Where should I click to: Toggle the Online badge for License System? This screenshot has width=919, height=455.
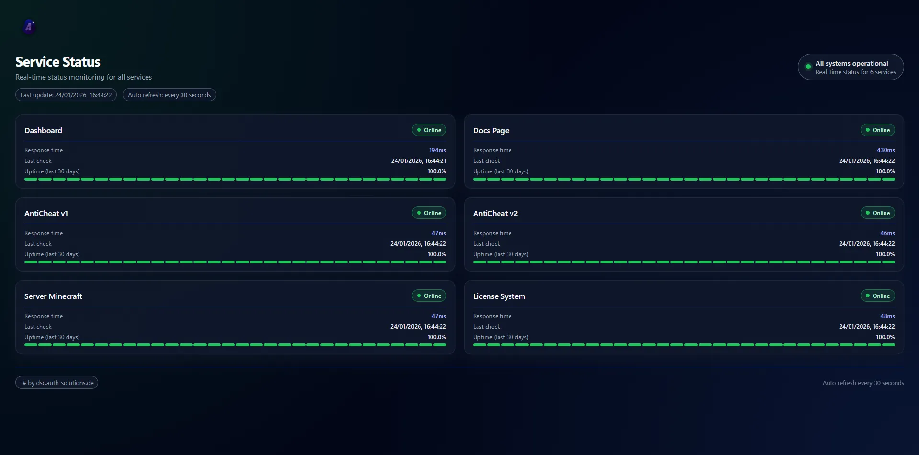pyautogui.click(x=877, y=296)
